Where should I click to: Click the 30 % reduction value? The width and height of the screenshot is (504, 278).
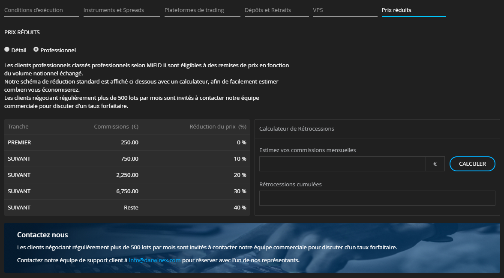(240, 191)
